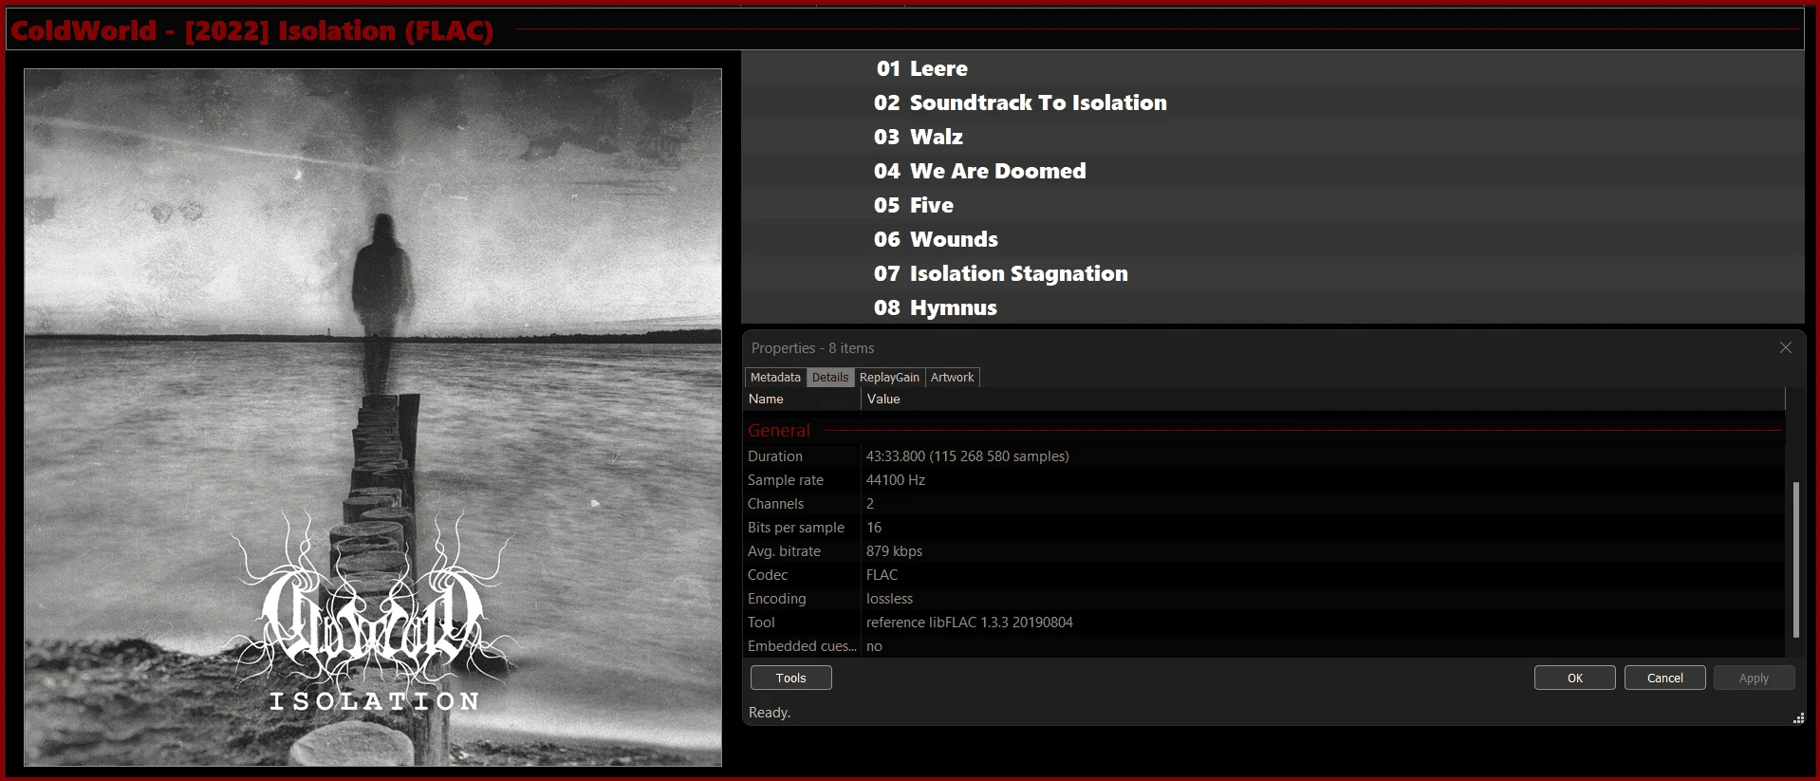
Task: Cancel the Properties dialog
Action: tap(1664, 678)
